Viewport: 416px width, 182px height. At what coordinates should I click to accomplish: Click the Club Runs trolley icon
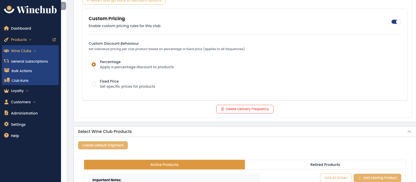[x=7, y=80]
